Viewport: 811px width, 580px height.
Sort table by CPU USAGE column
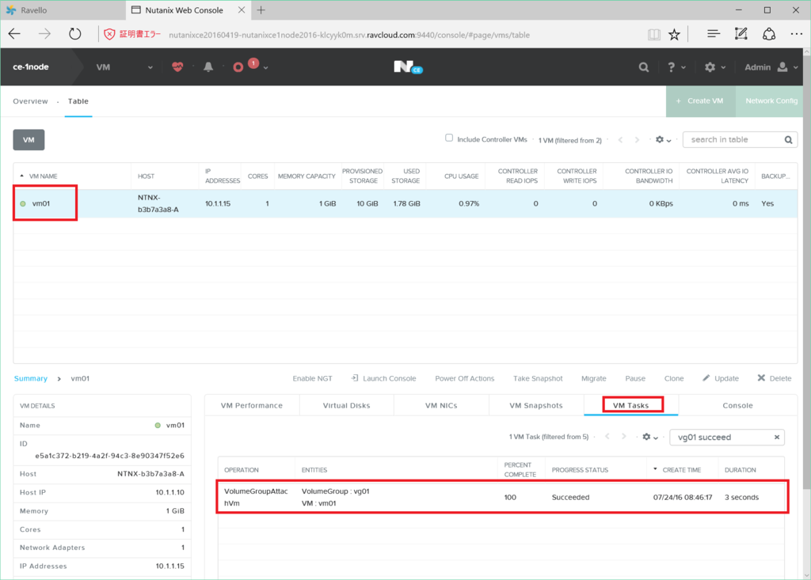tap(462, 176)
